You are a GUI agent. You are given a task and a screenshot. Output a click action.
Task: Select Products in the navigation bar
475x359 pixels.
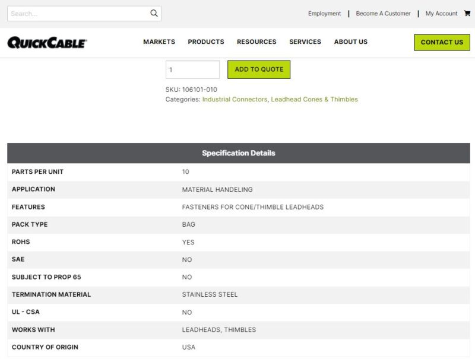[x=206, y=42]
